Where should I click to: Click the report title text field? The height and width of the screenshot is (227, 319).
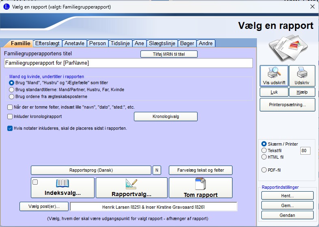(x=128, y=63)
